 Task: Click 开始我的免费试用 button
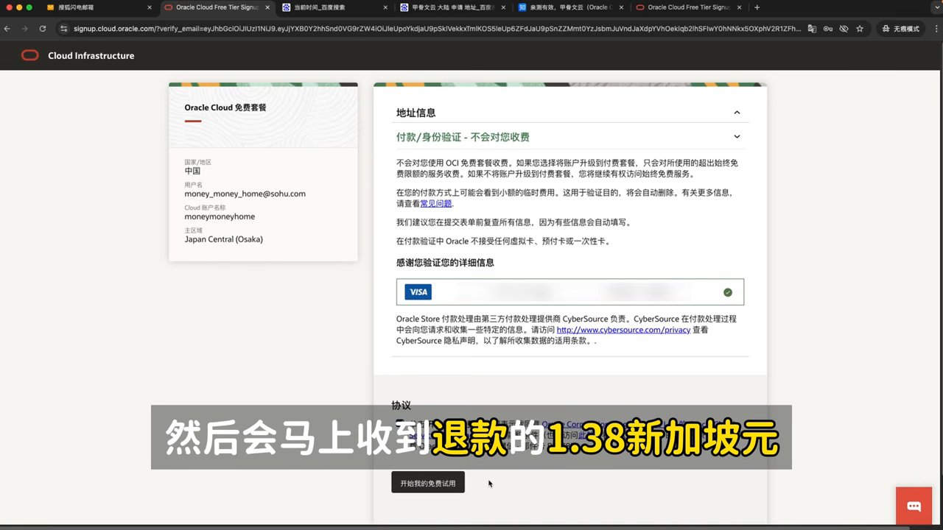point(428,482)
